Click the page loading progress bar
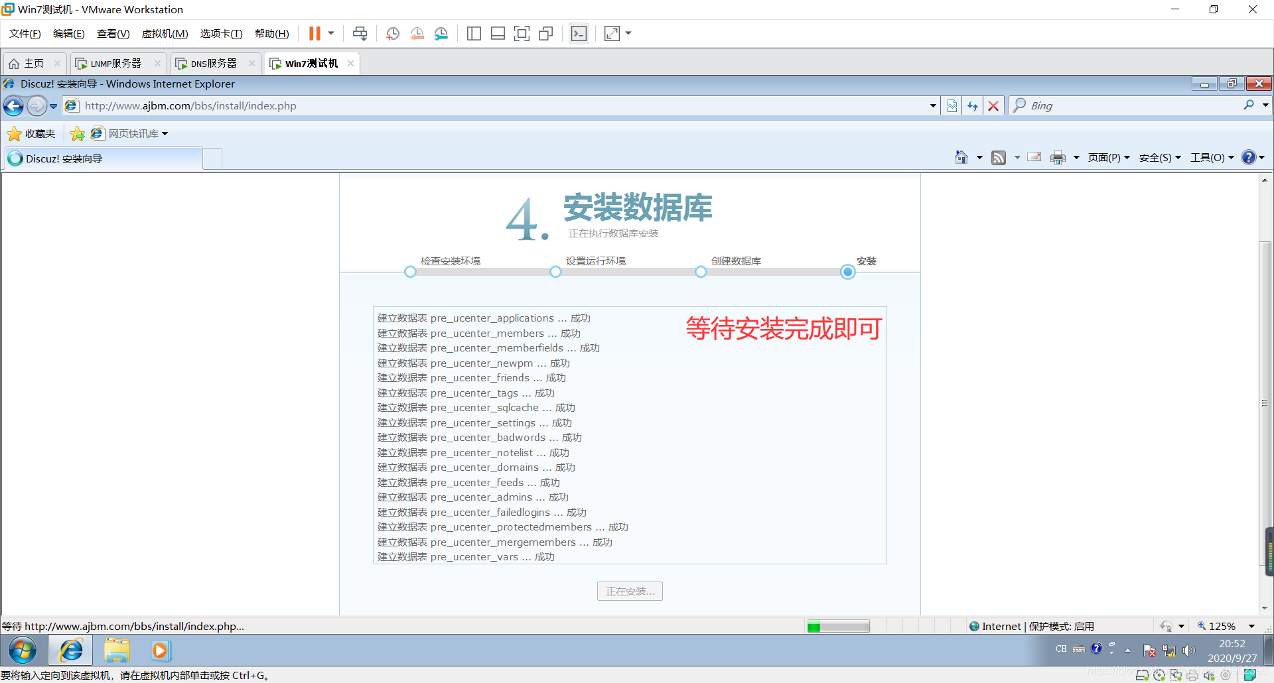This screenshot has height=683, width=1274. coord(838,627)
